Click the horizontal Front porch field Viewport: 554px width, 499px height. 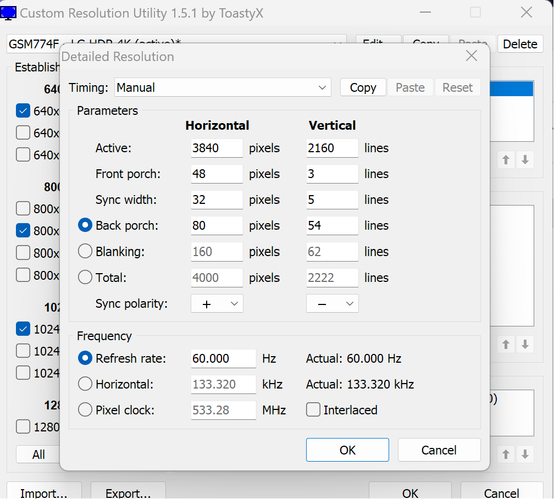[217, 174]
